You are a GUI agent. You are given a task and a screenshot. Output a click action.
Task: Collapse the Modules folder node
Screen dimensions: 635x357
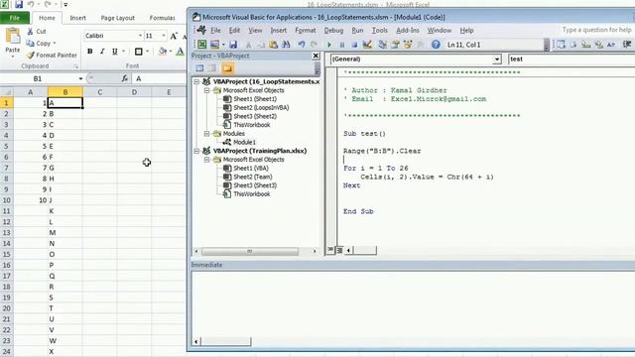[206, 134]
